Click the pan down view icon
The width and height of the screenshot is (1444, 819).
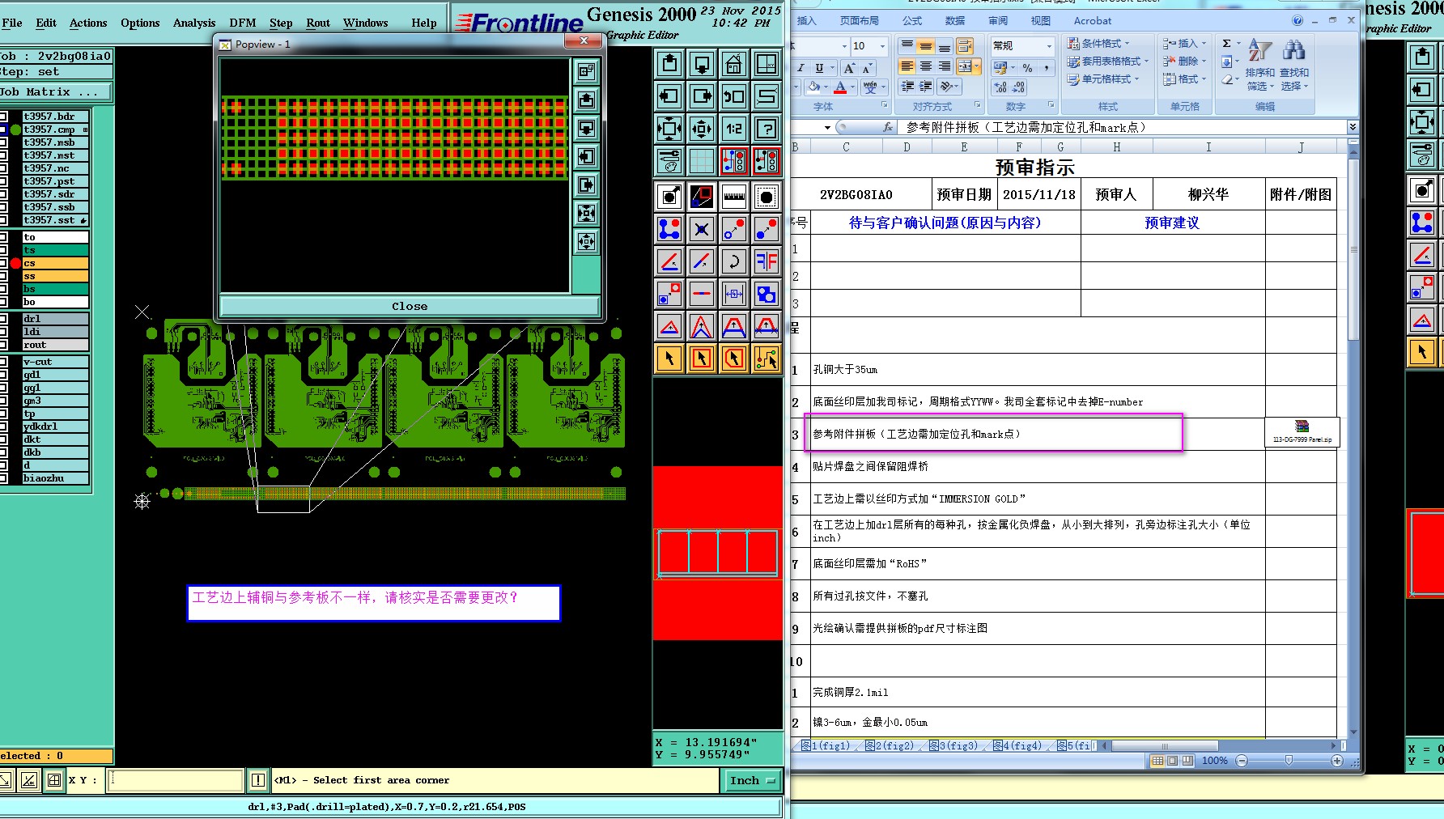coord(702,63)
